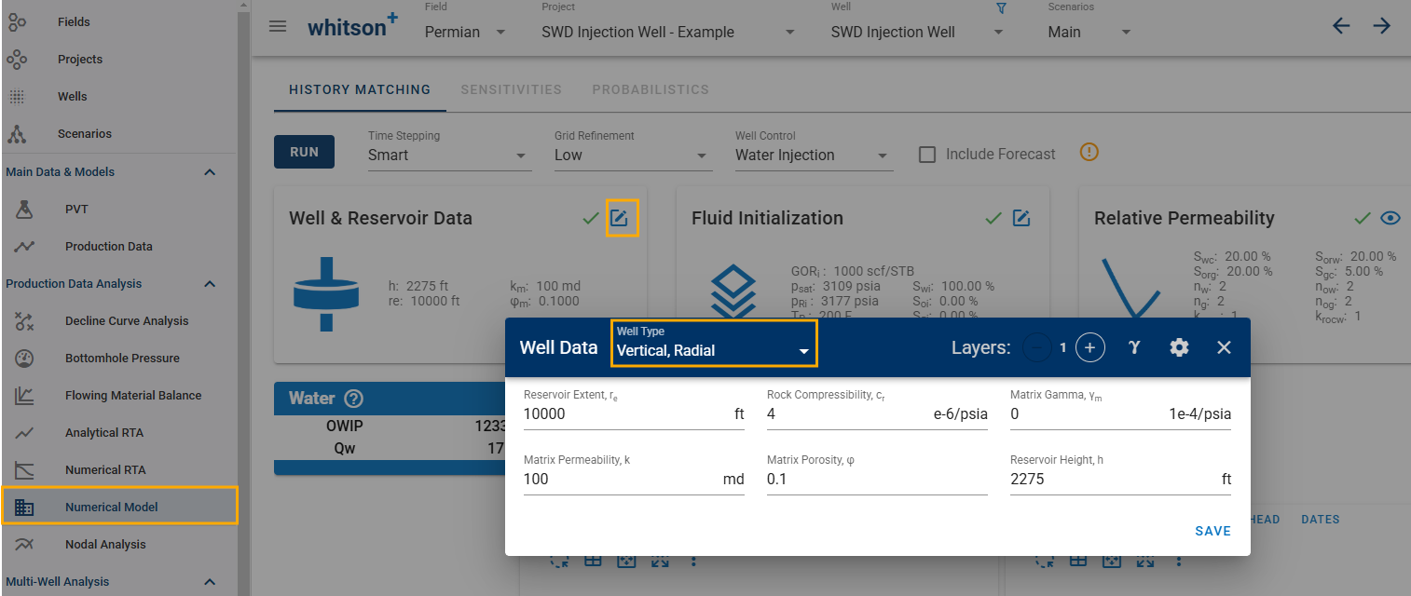This screenshot has width=1411, height=596.
Task: Click the Matrix Permeability input field
Action: [x=620, y=480]
